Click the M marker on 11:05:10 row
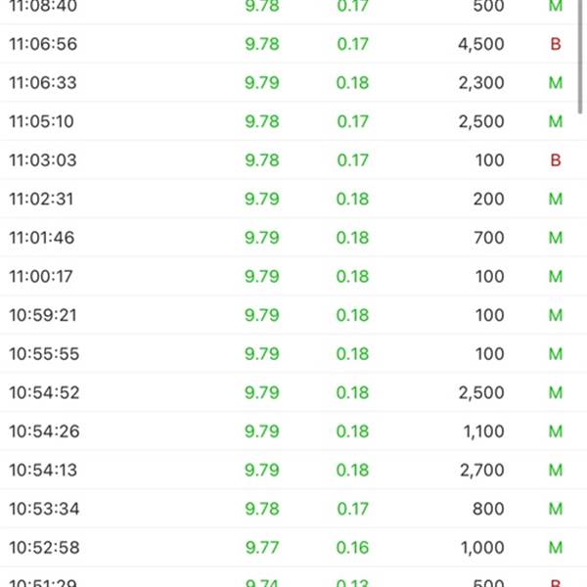Image resolution: width=587 pixels, height=587 pixels. (556, 121)
